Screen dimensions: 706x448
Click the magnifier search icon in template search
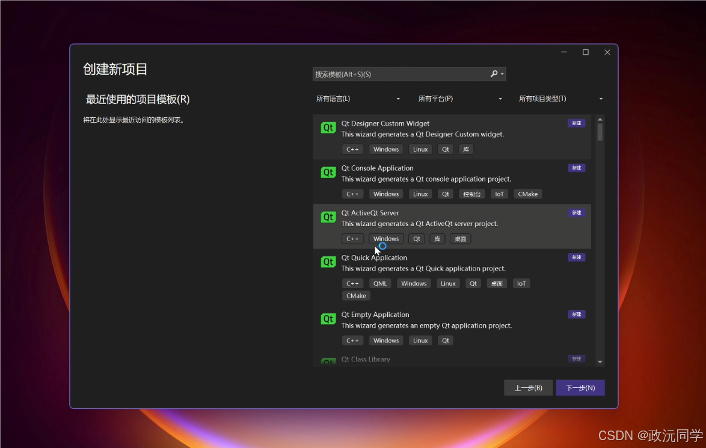pyautogui.click(x=494, y=74)
